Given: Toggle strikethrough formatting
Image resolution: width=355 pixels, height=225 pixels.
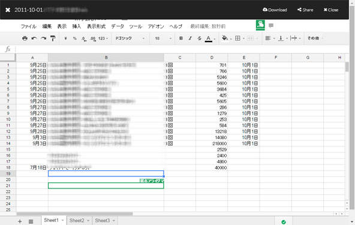Looking at the screenshot, I should click(199, 38).
